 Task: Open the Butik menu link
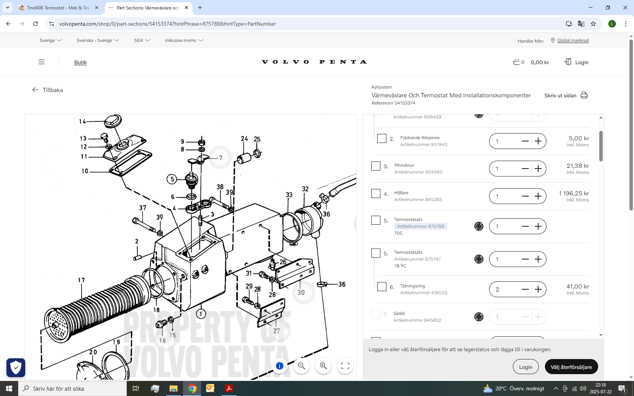click(x=80, y=63)
